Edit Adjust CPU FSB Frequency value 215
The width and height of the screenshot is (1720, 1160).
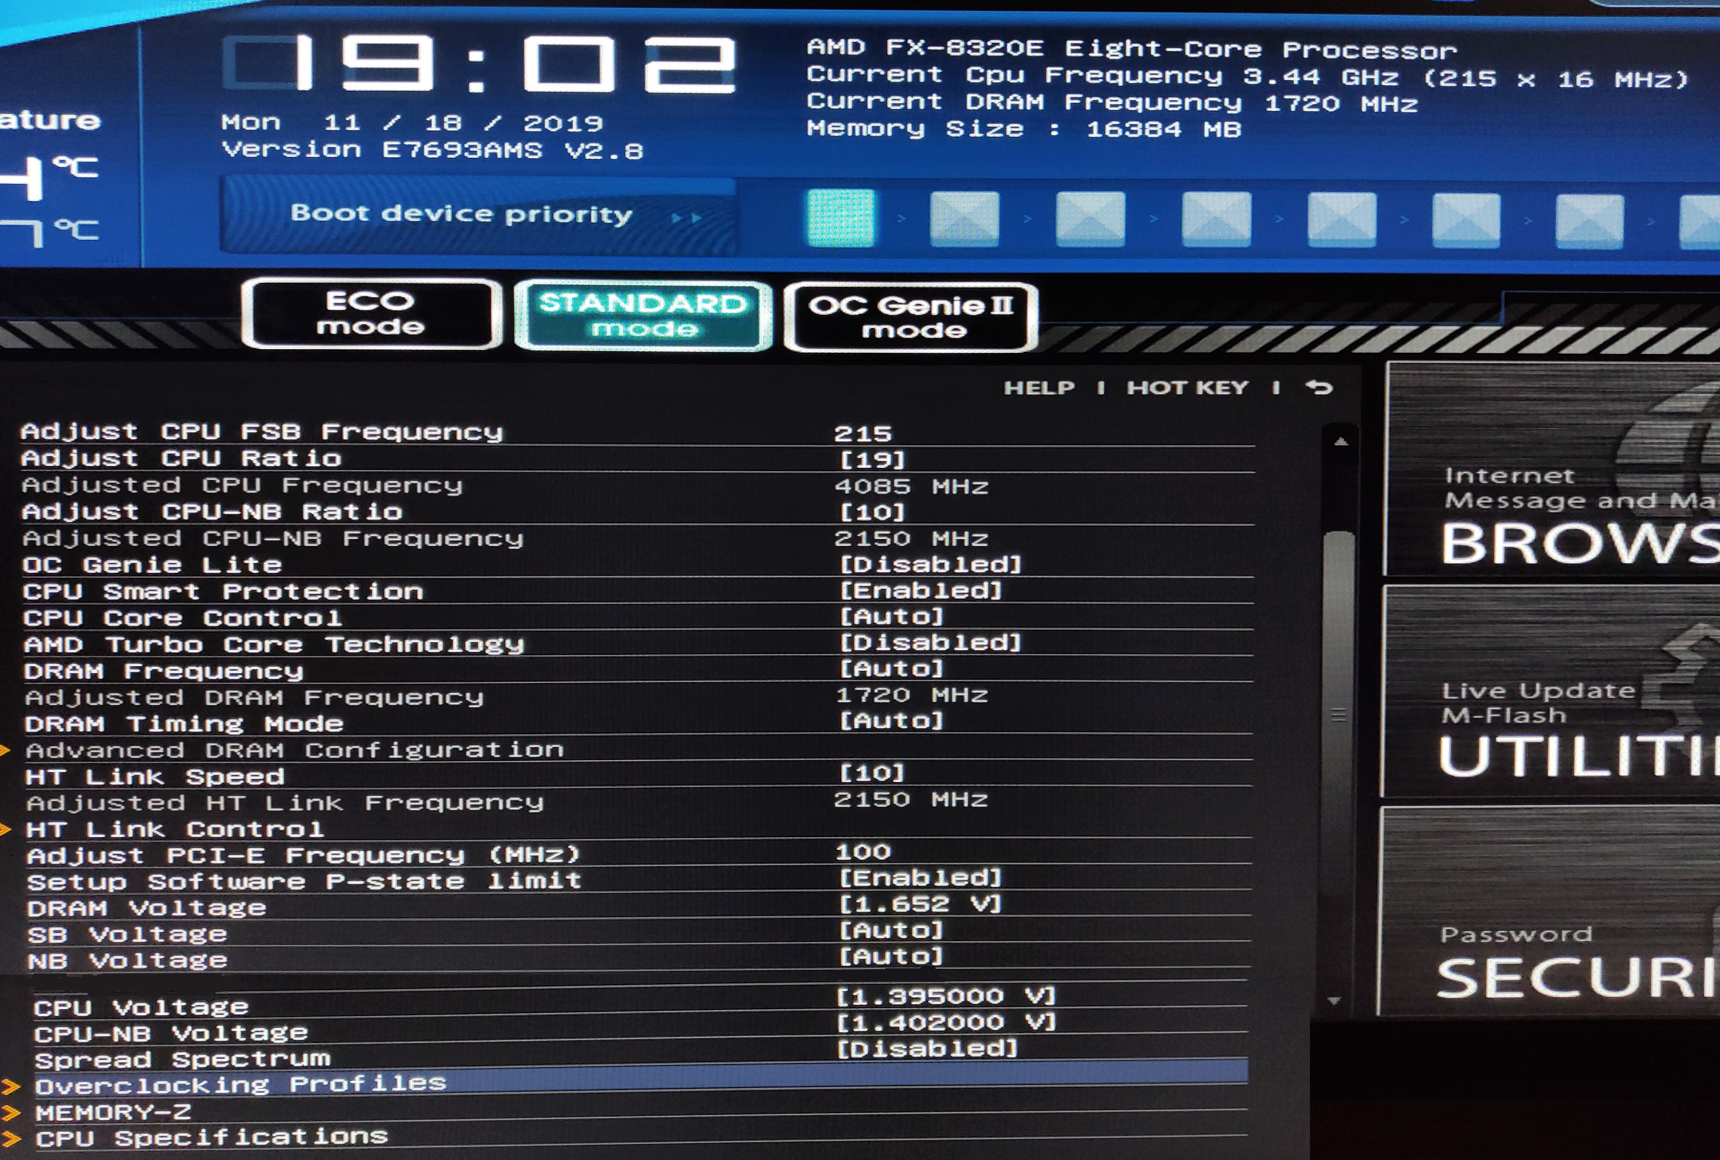point(863,434)
